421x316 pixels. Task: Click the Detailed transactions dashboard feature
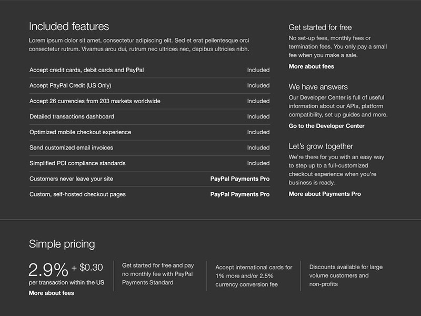tap(72, 116)
